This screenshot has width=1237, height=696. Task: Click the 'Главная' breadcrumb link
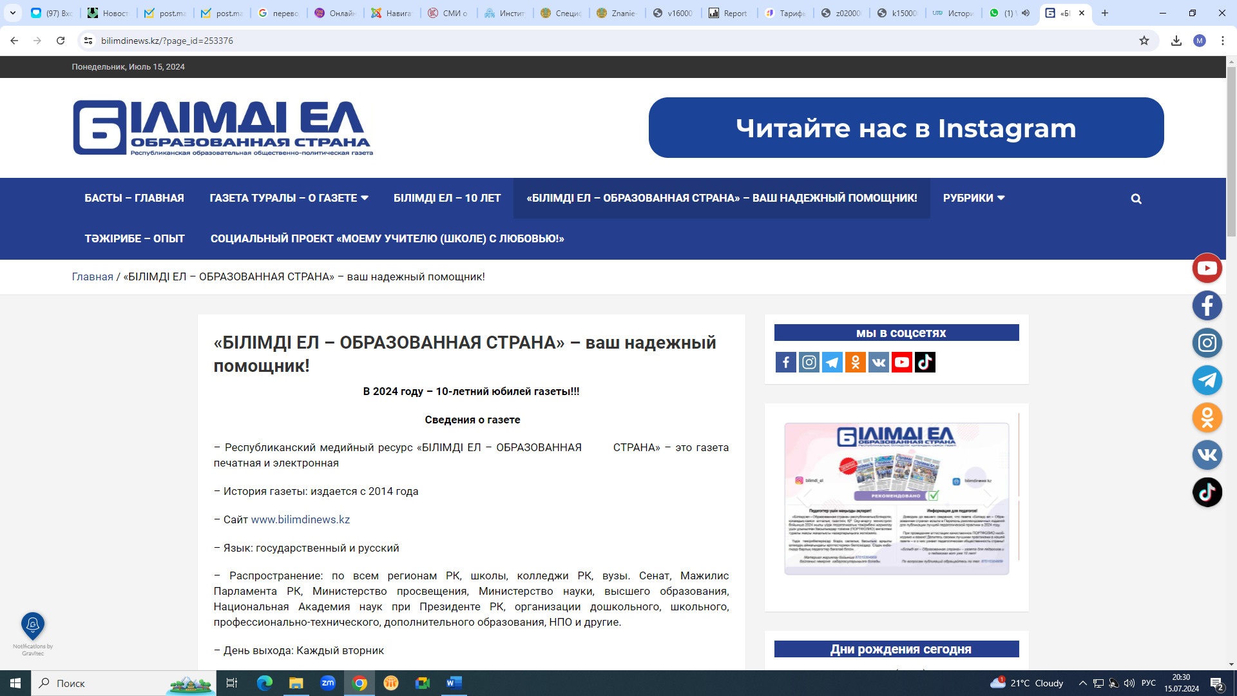[92, 276]
